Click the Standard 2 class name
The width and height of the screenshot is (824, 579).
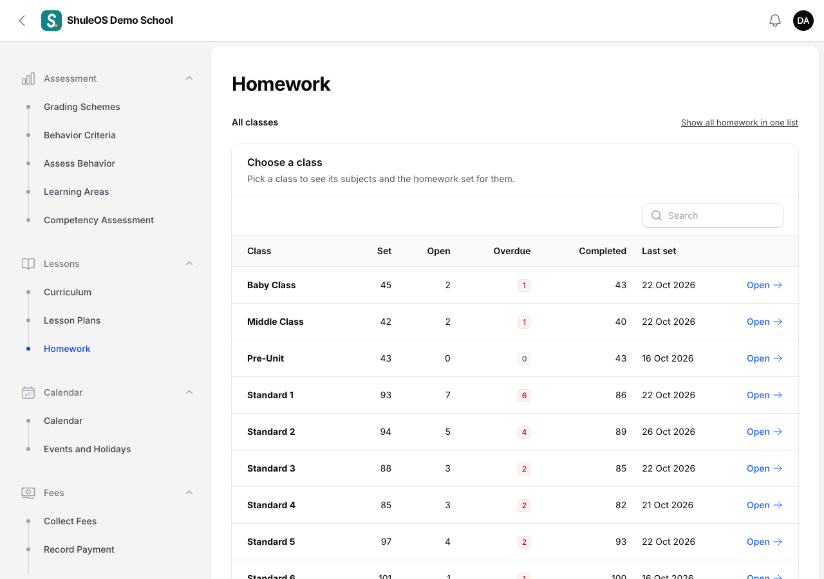pyautogui.click(x=271, y=432)
